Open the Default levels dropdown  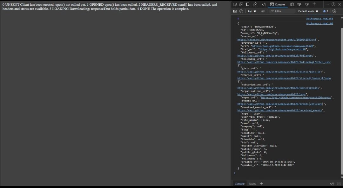[308, 11]
